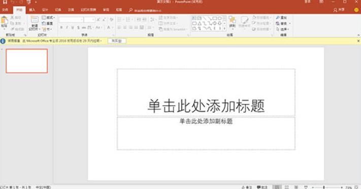
Task: Click the Text Shadow S icon
Action: click(x=78, y=27)
